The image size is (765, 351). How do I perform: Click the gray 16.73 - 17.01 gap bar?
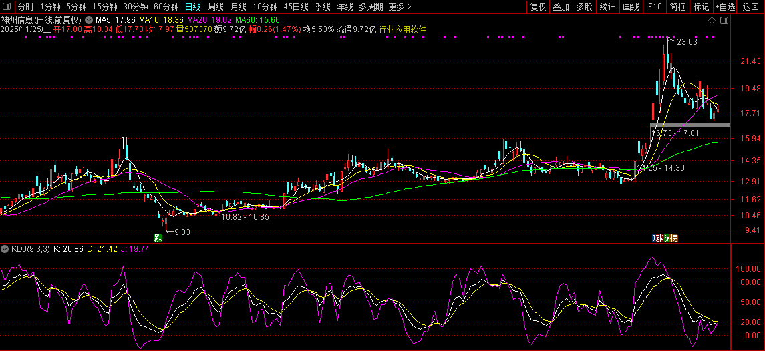pos(690,125)
